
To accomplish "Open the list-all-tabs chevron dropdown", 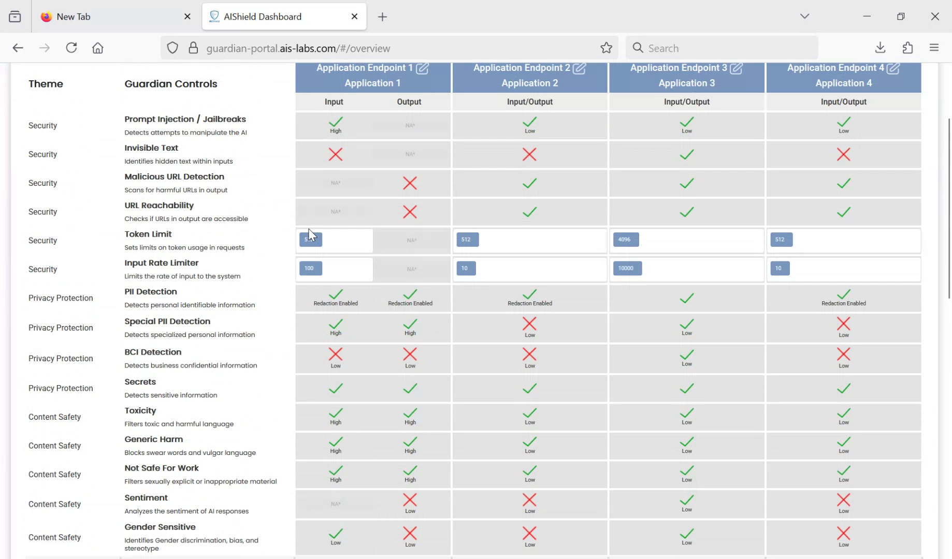I will pyautogui.click(x=804, y=16).
